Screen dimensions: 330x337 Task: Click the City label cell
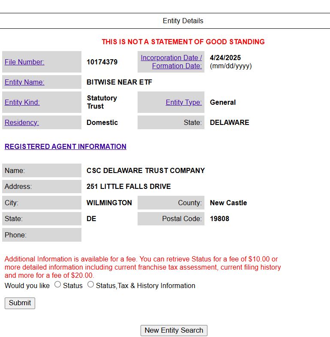(42, 203)
